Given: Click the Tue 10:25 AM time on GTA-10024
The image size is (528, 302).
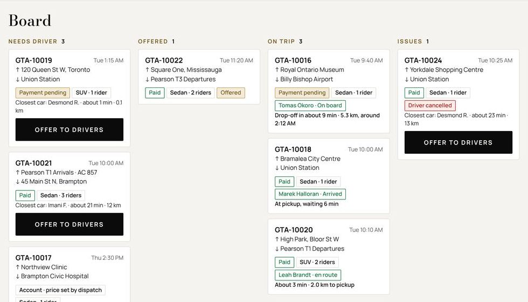Looking at the screenshot, I should tap(495, 60).
